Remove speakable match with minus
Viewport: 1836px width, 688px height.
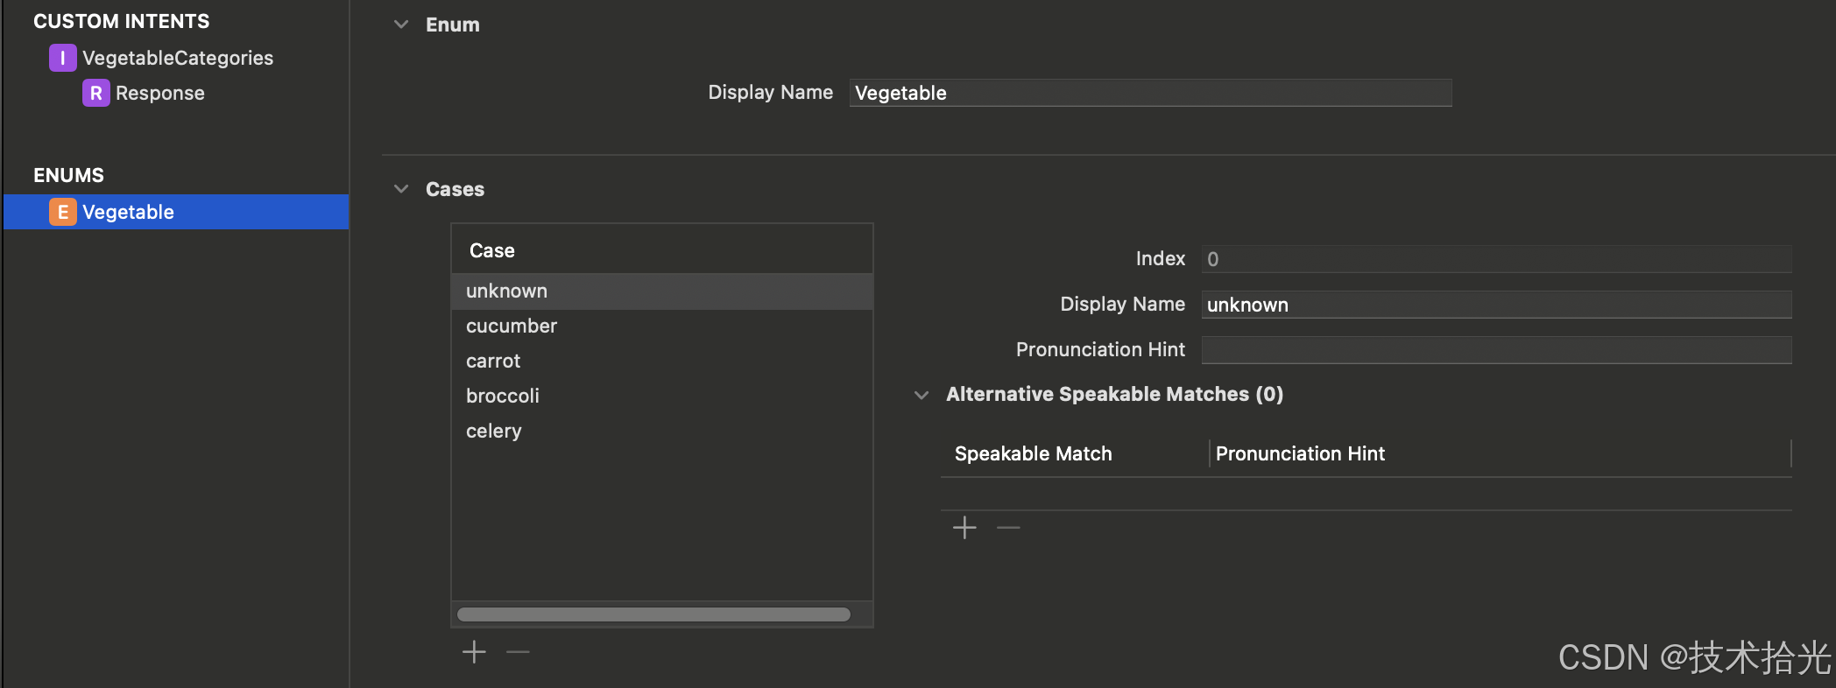1008,528
